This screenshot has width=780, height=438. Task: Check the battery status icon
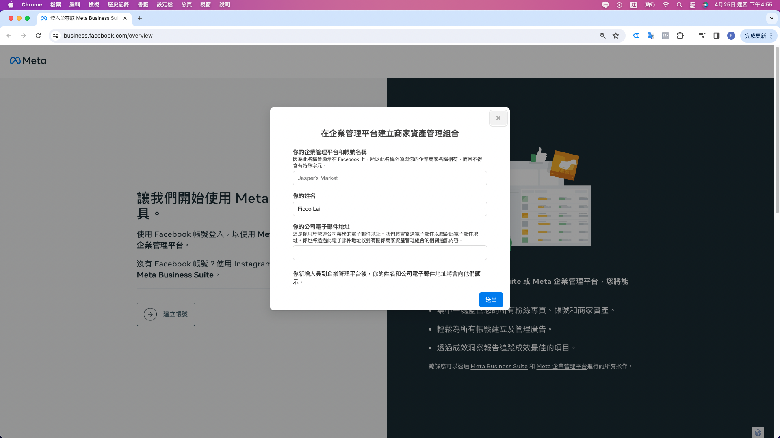point(650,5)
